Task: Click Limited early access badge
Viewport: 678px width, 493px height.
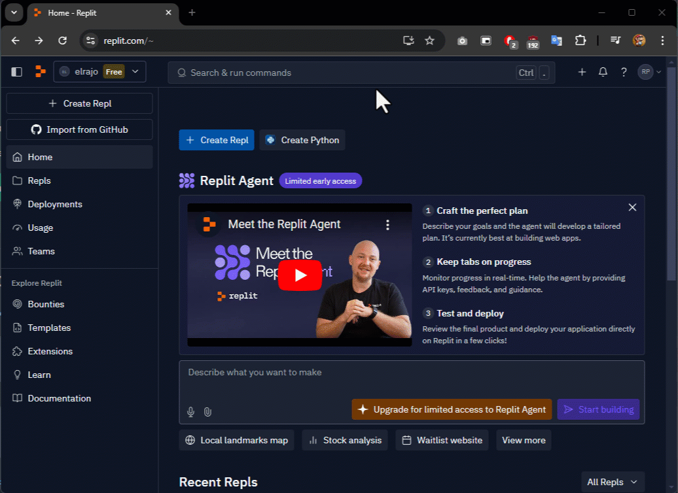Action: 321,181
